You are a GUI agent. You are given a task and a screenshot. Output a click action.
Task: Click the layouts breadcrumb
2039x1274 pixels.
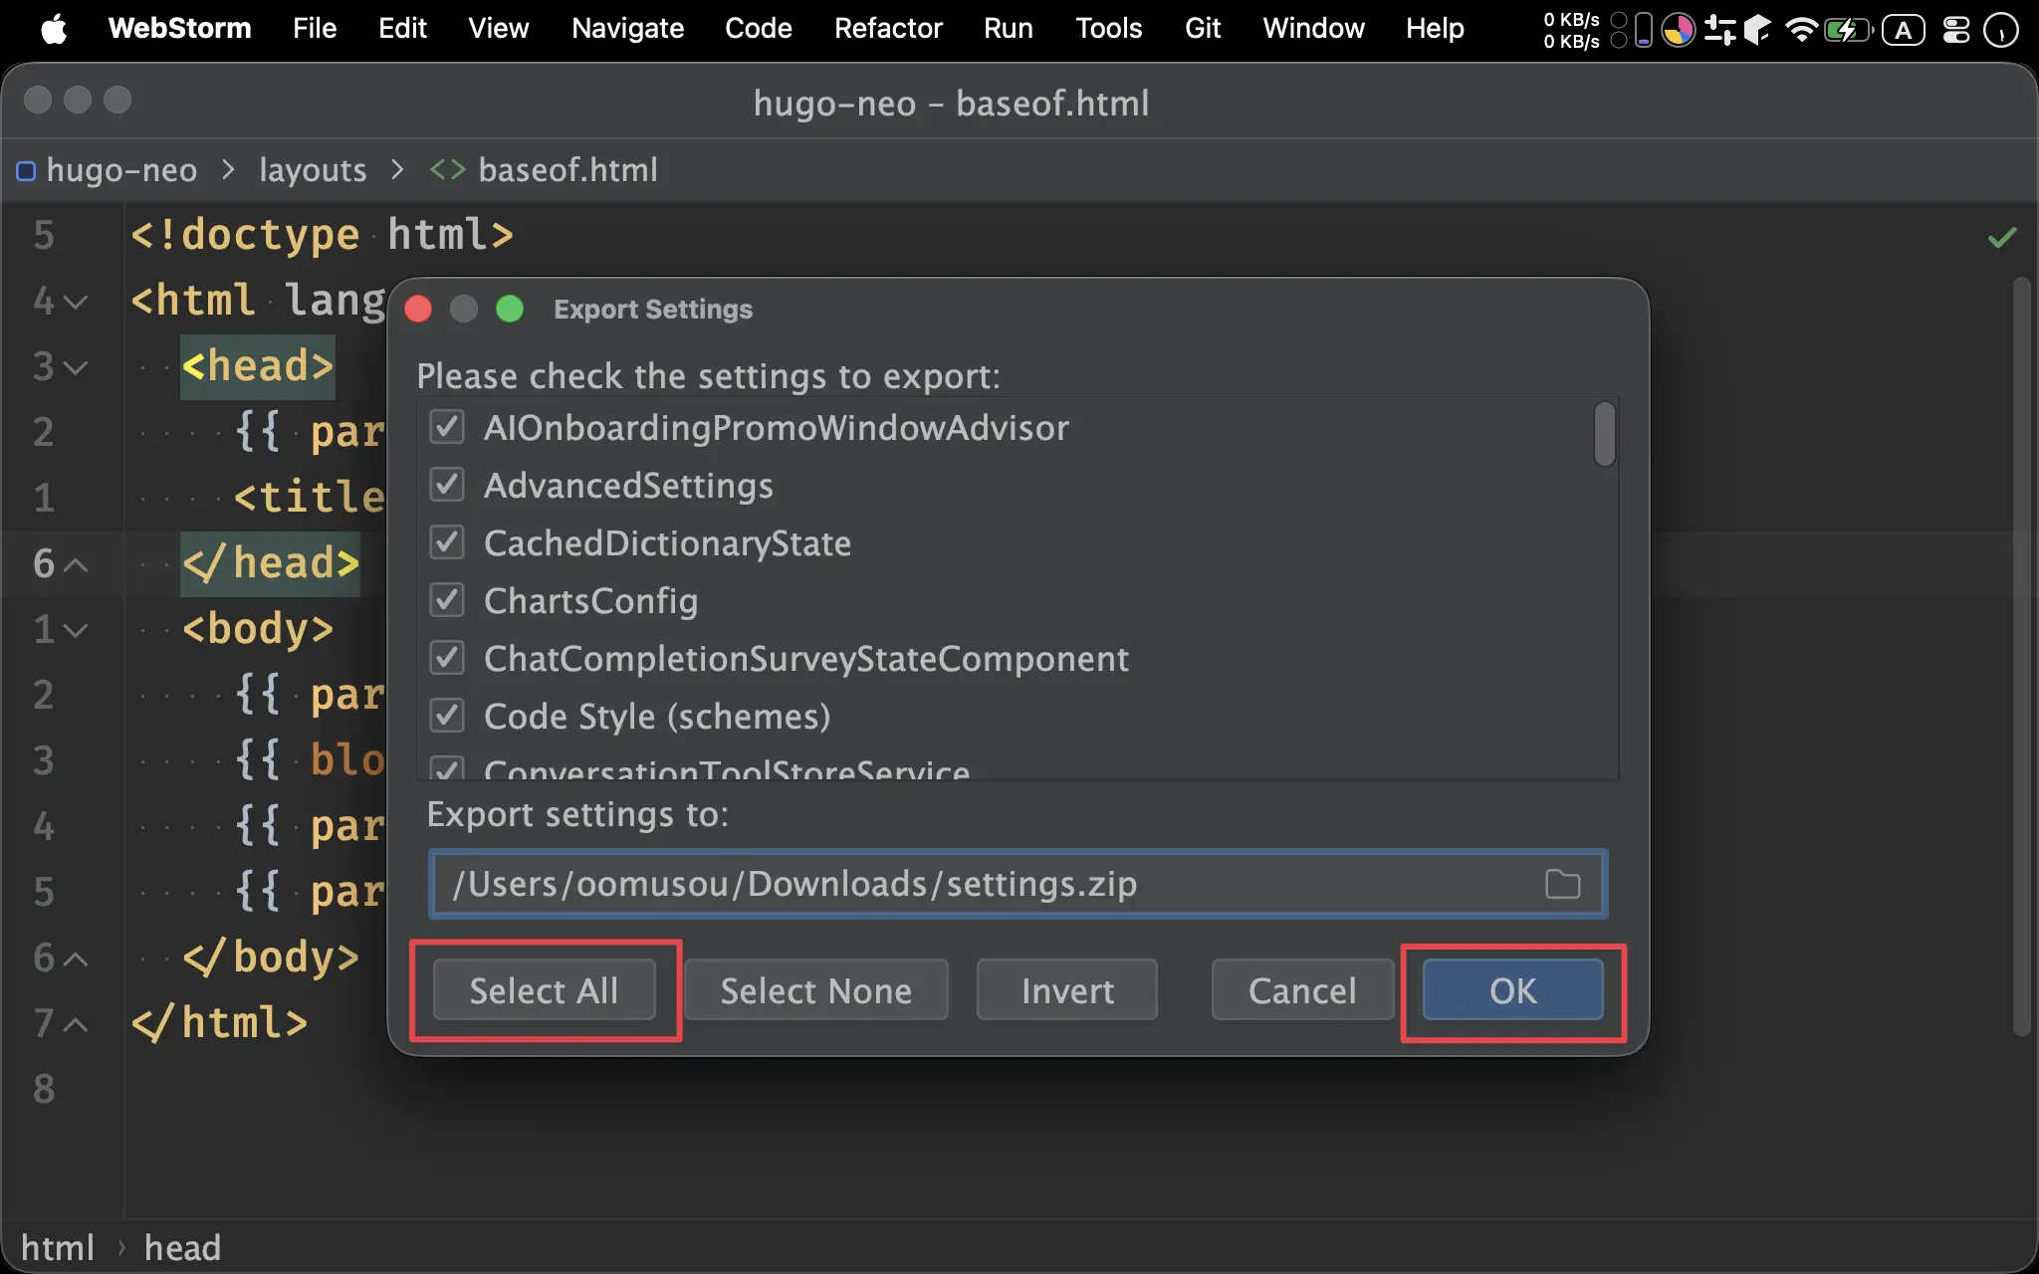(313, 170)
